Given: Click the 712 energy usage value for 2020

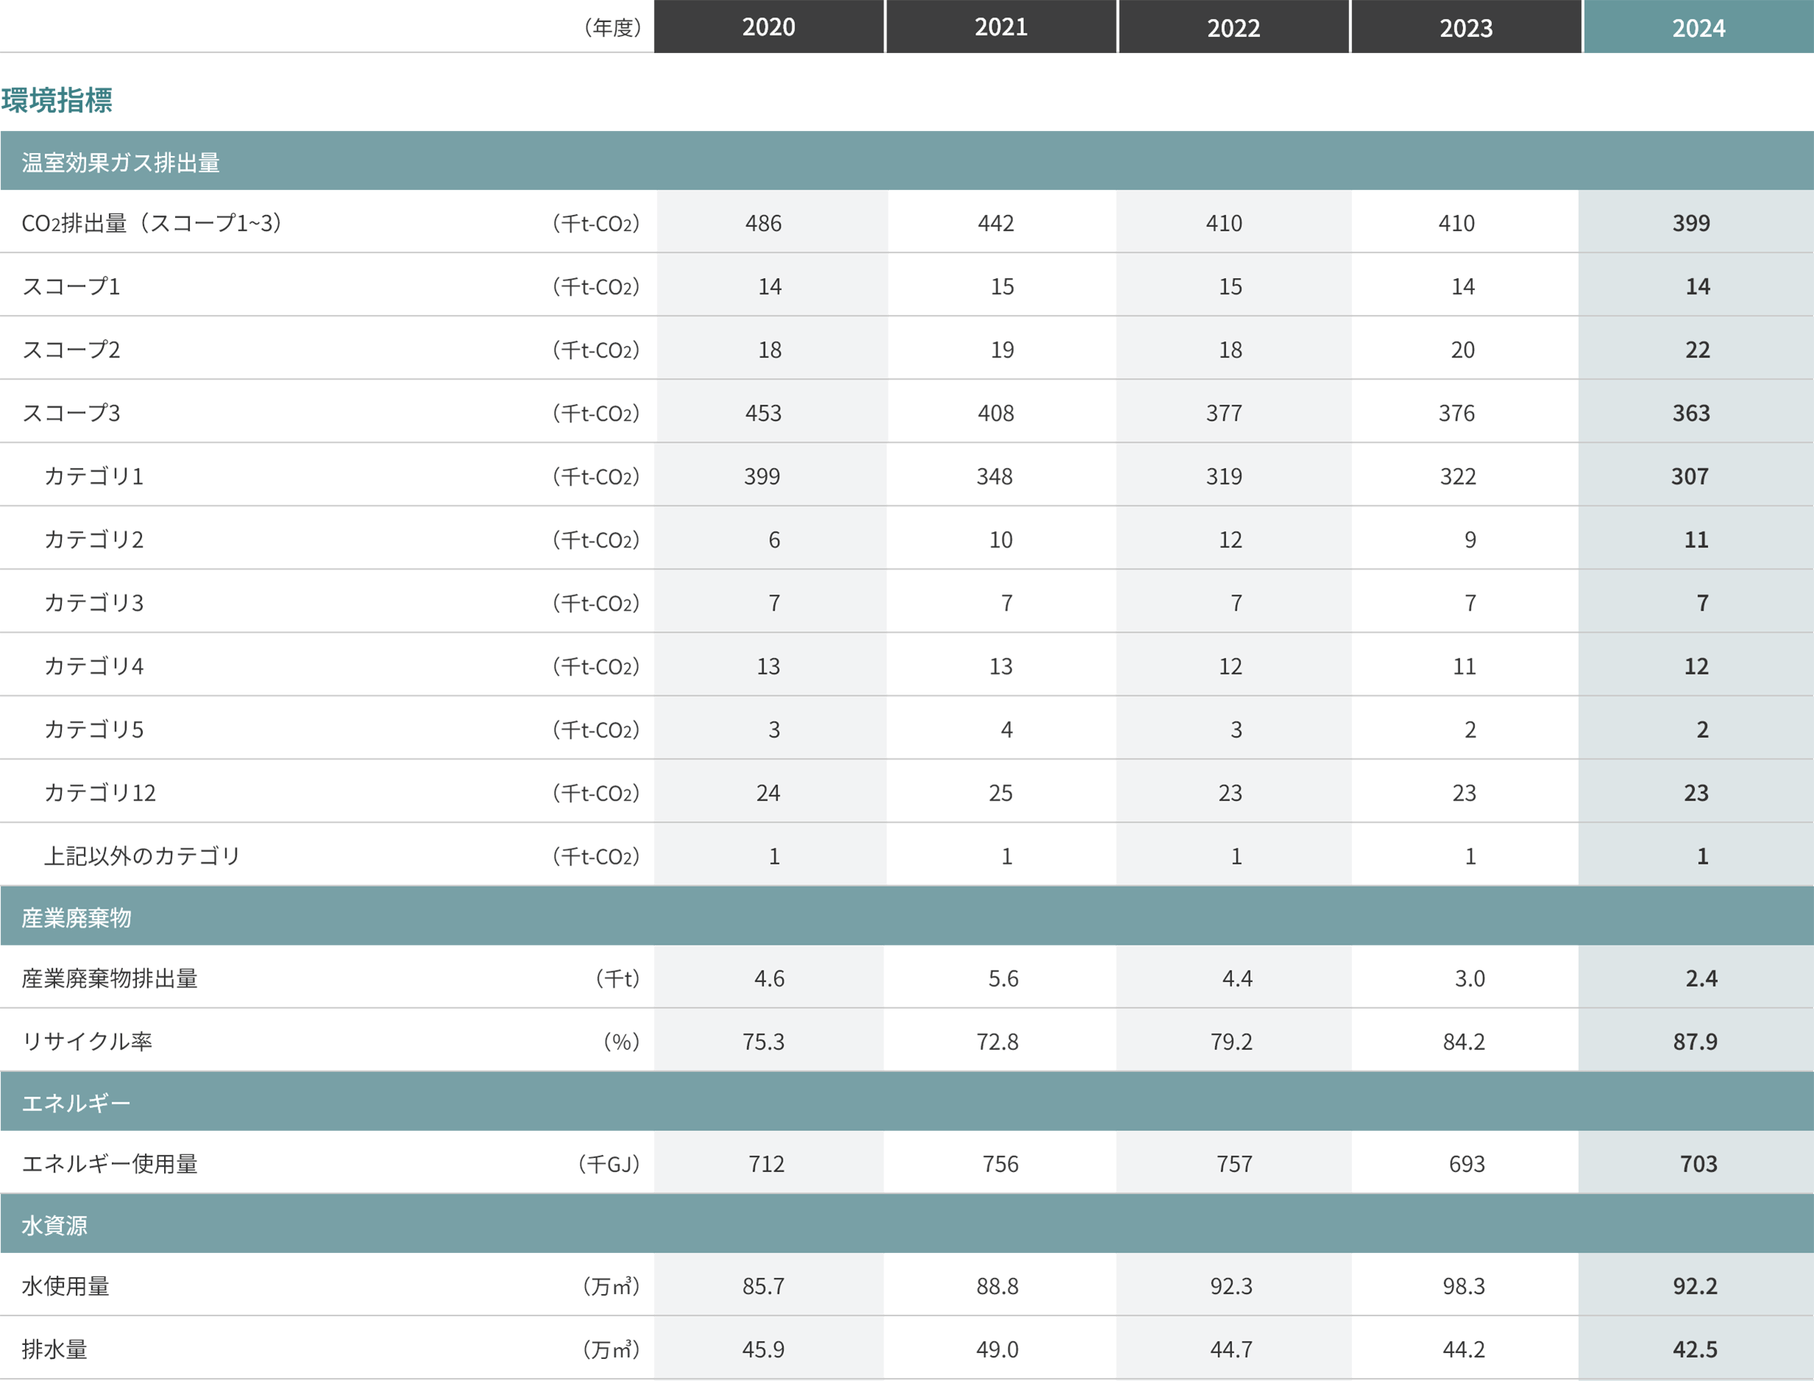Looking at the screenshot, I should (x=766, y=1164).
